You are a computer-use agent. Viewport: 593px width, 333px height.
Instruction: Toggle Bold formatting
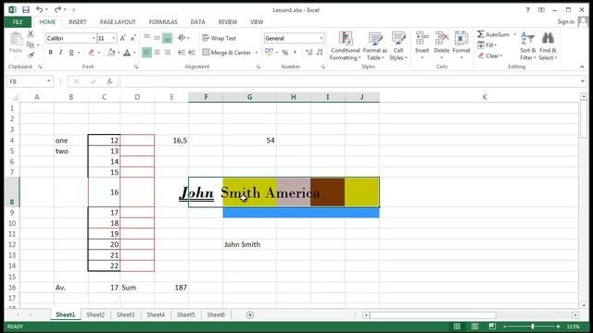[50, 53]
